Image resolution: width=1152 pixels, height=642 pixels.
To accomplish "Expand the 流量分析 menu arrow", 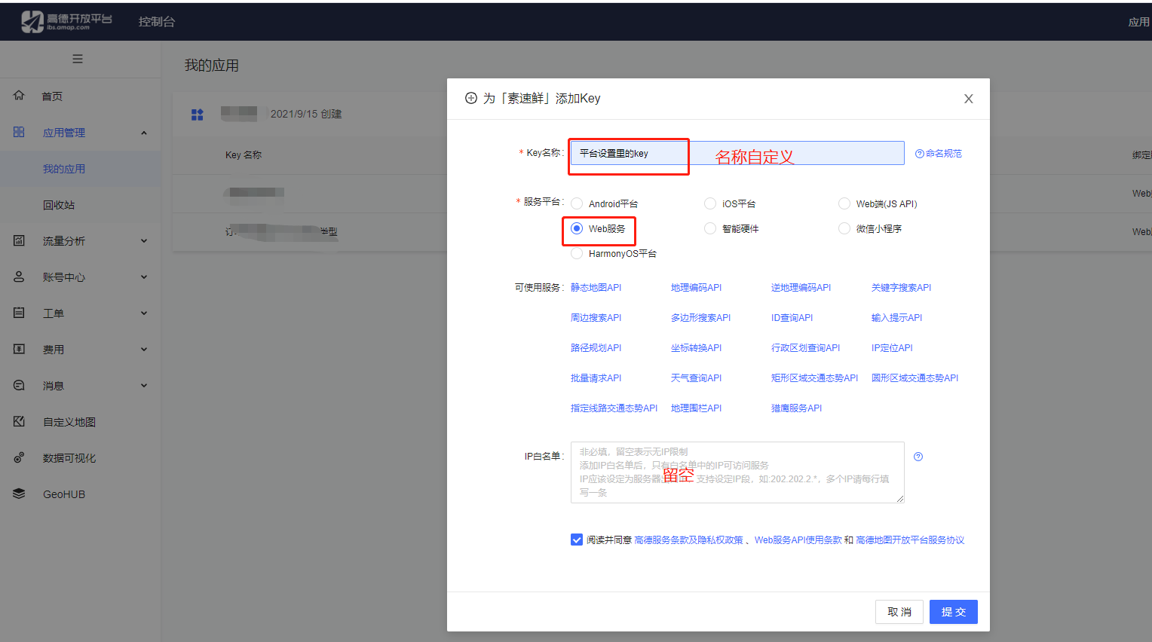I will 144,241.
